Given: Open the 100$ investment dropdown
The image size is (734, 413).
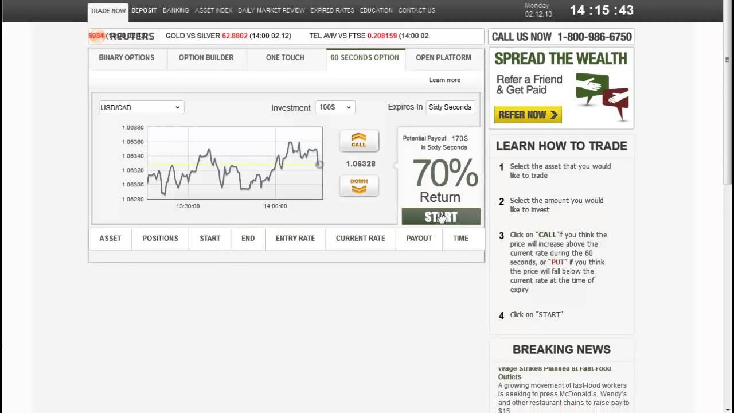Looking at the screenshot, I should pos(335,107).
